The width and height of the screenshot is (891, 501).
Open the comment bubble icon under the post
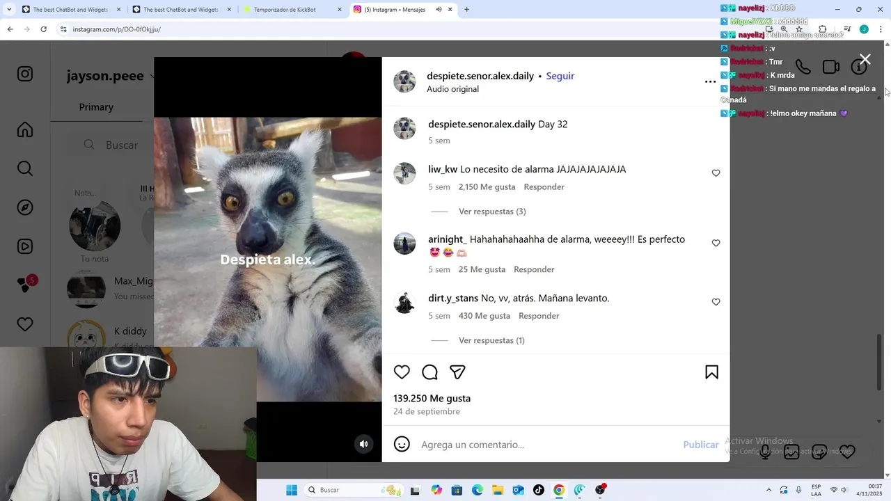(429, 372)
